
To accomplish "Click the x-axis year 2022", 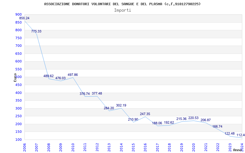I will [218, 147].
